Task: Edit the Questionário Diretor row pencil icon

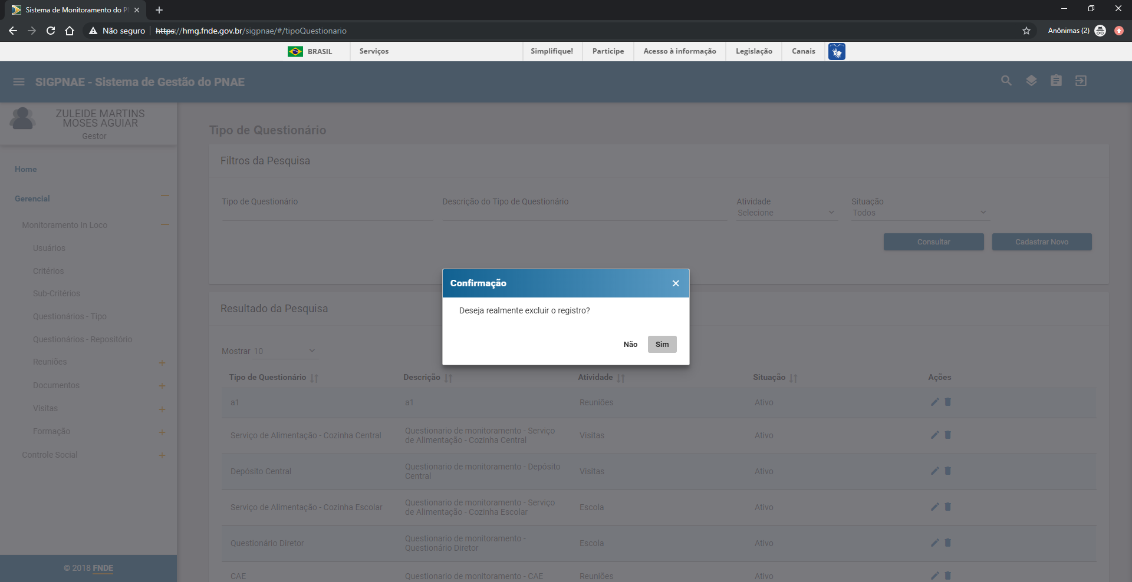Action: (934, 543)
